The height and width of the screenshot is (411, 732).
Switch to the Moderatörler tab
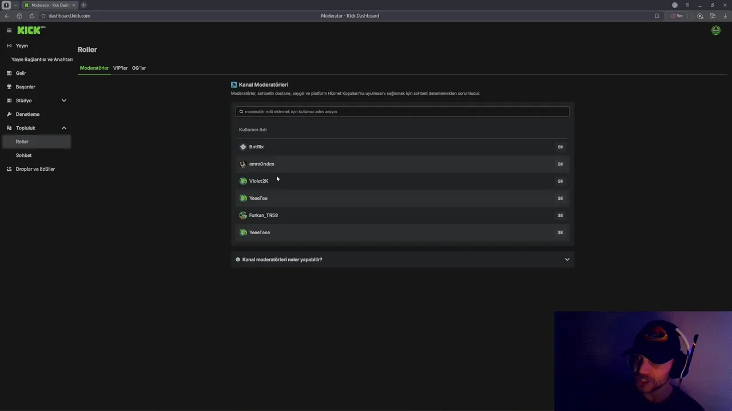pyautogui.click(x=94, y=68)
